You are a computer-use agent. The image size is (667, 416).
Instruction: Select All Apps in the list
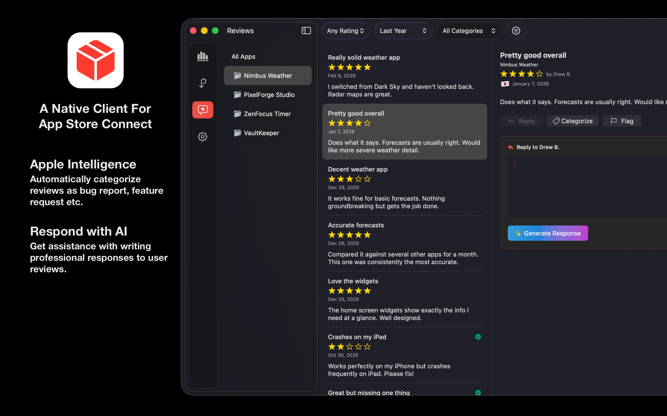243,56
